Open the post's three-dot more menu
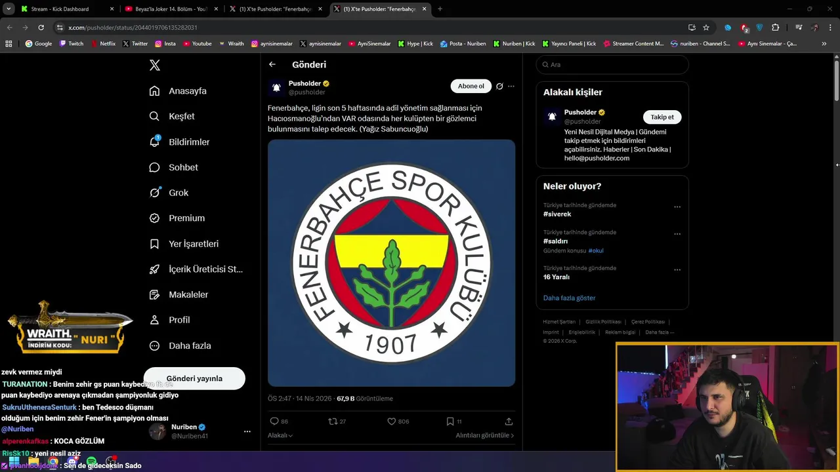Image resolution: width=840 pixels, height=472 pixels. [511, 86]
